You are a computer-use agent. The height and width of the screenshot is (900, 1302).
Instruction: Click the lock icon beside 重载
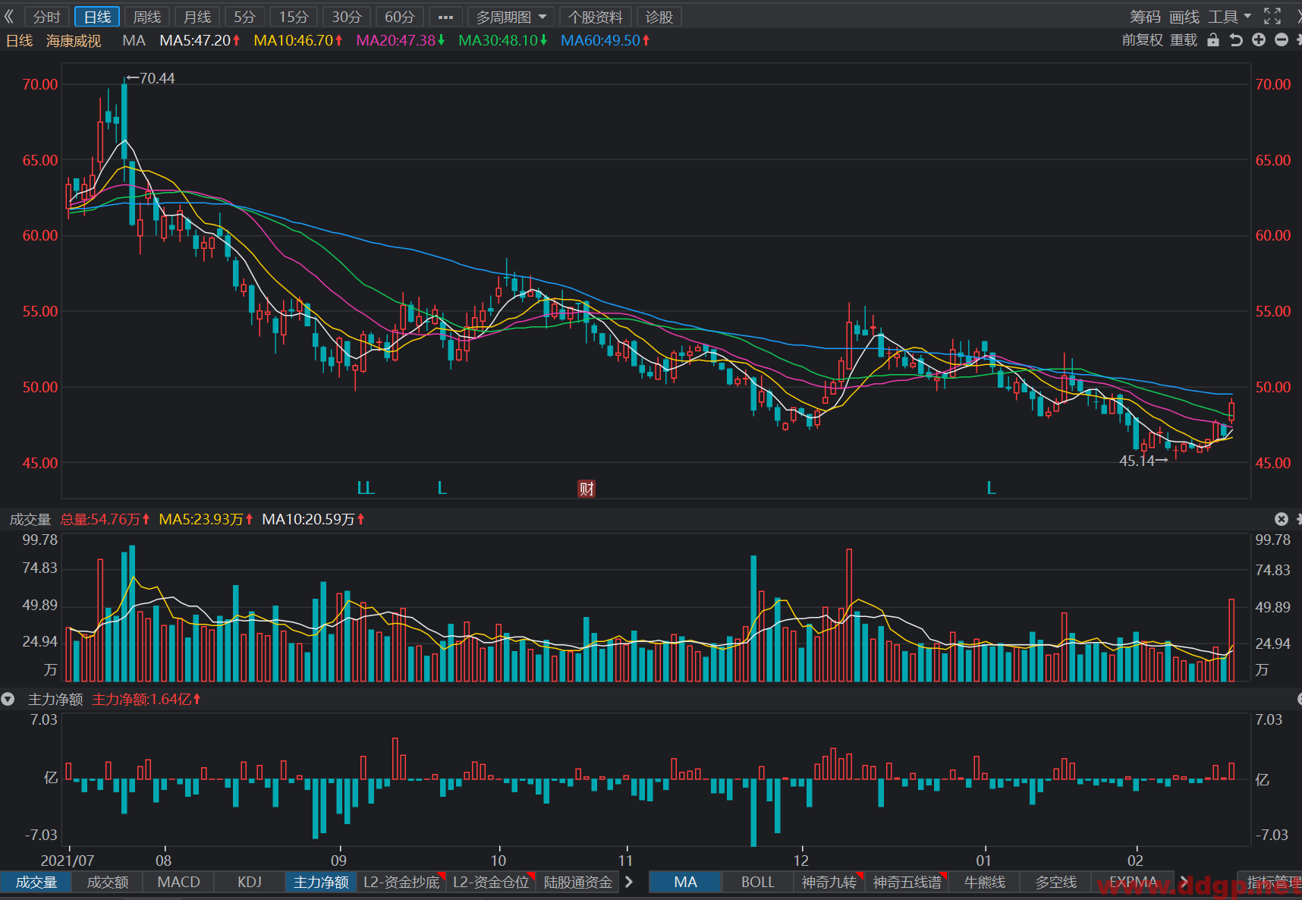click(x=1213, y=40)
